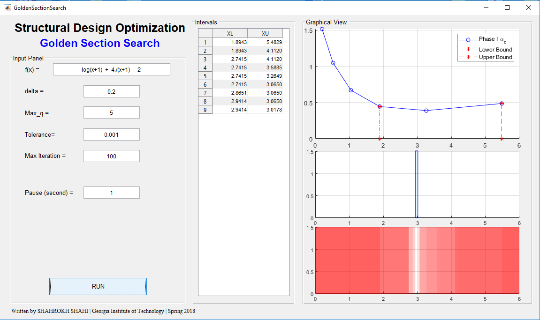Click cell with XU value 3.0178
Viewport: 540px width, 320px height.
click(x=265, y=110)
